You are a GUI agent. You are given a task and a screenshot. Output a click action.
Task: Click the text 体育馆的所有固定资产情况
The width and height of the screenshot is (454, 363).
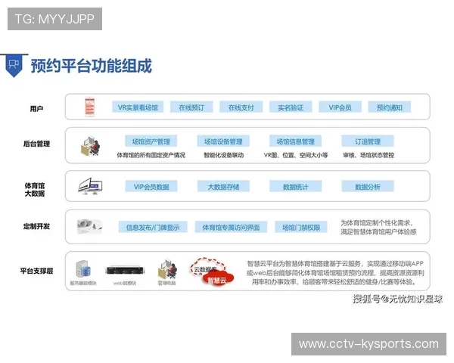click(x=151, y=155)
